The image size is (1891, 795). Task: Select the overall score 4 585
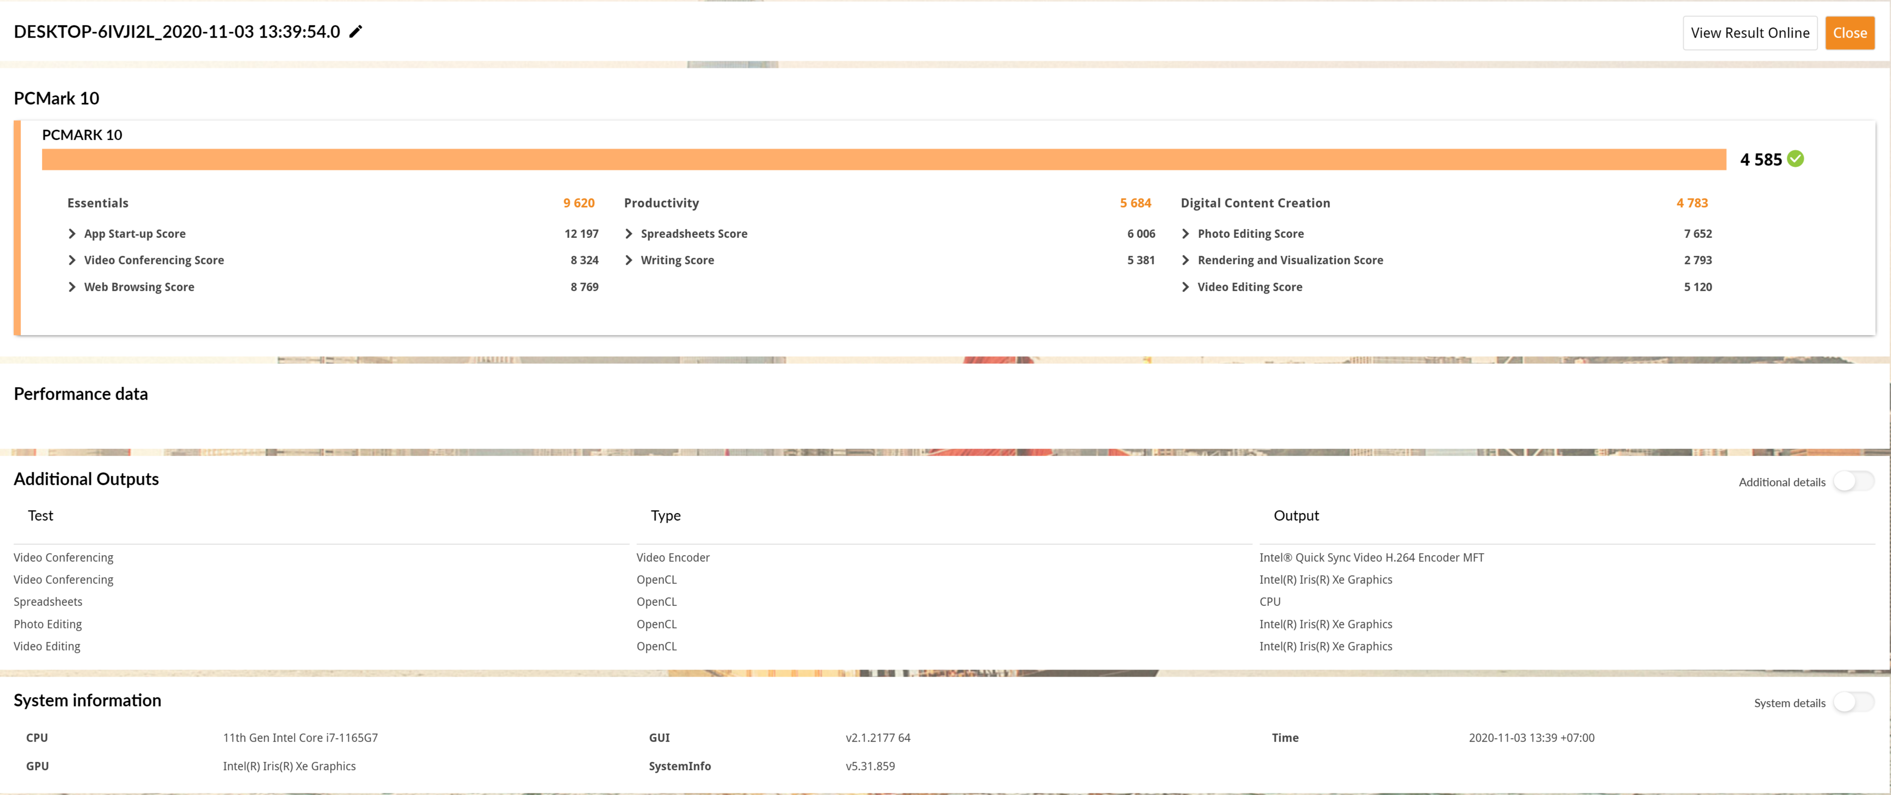1761,159
